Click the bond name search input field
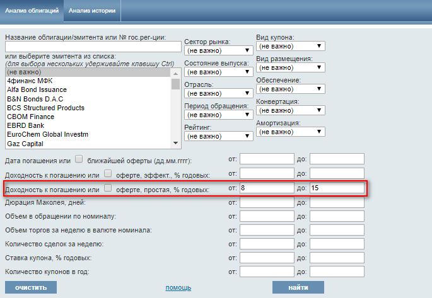432x298 pixels. (x=93, y=46)
